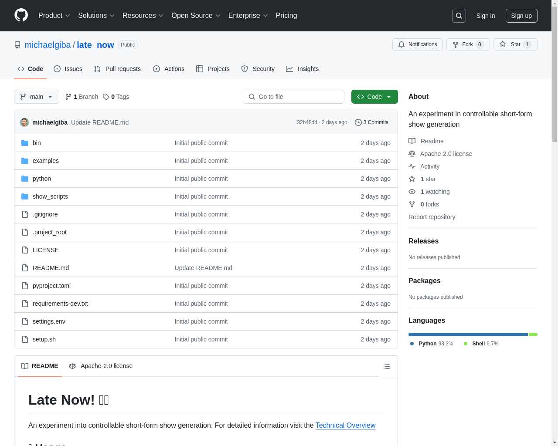Open michaelgiba profile link in breadcrumb
This screenshot has height=446, width=558.
pyautogui.click(x=48, y=45)
